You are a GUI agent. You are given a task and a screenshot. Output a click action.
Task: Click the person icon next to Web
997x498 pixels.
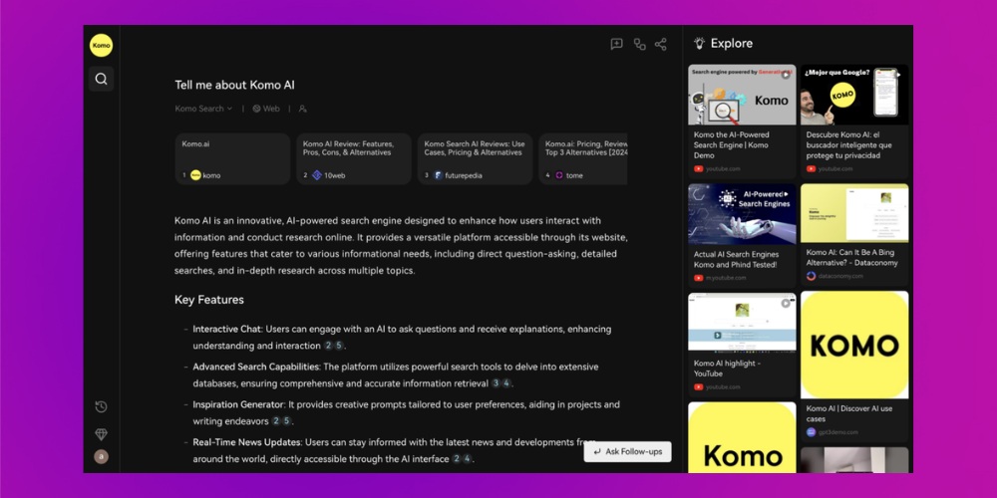[x=303, y=109]
